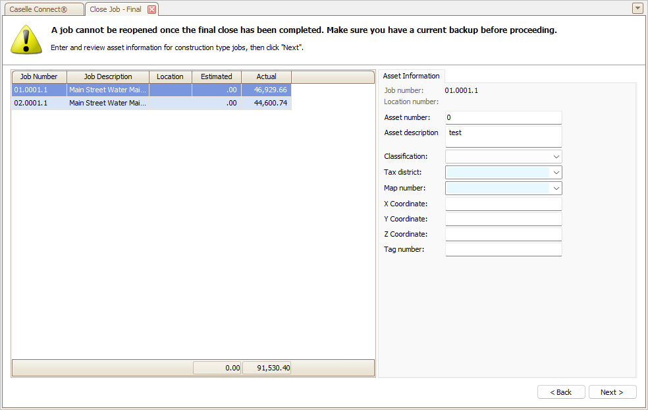Close the Close Job - Final tab

point(151,9)
